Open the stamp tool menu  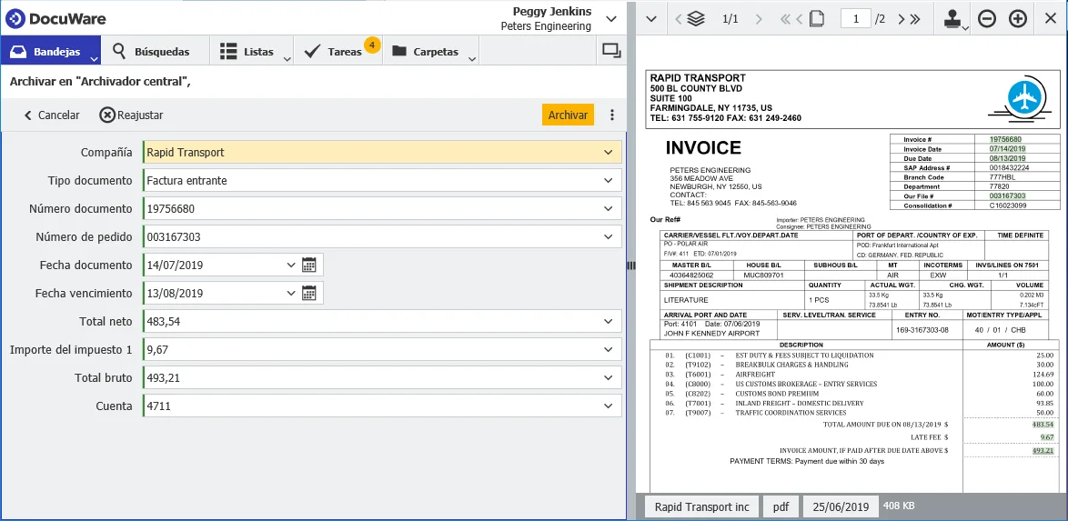[956, 20]
